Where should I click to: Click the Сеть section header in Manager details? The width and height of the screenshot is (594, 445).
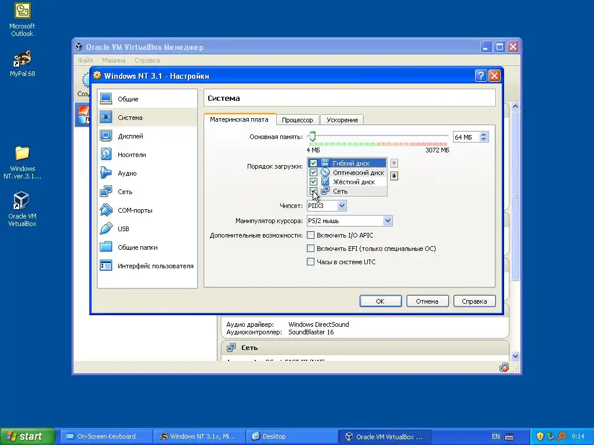point(365,348)
